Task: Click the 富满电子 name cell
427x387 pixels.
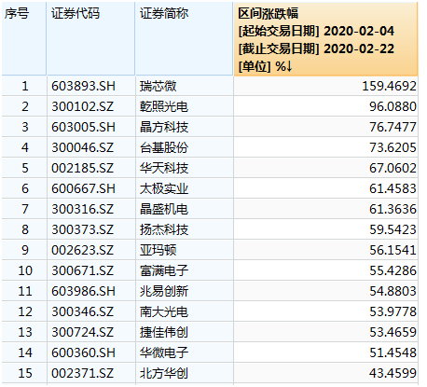Action: click(184, 270)
